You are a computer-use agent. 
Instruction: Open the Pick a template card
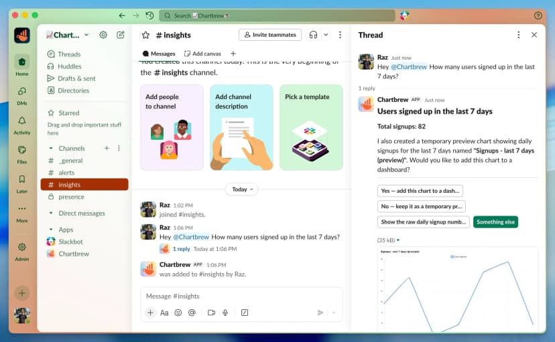coord(311,127)
